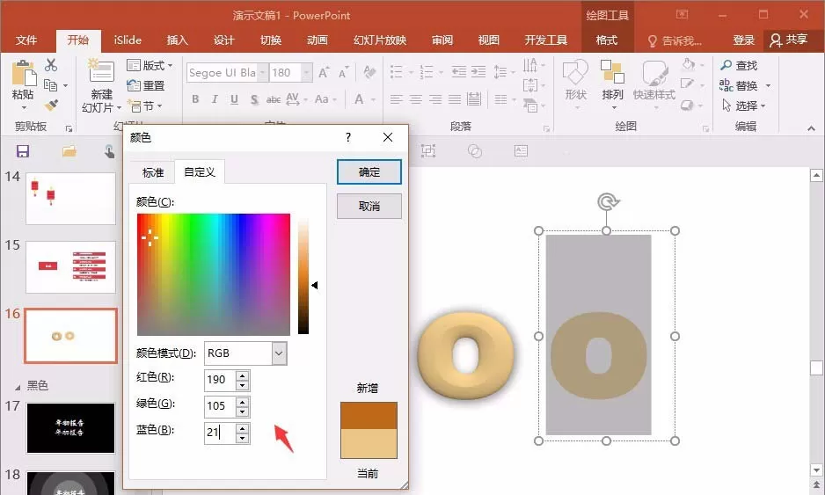Click the New Slide icon
This screenshot has width=825, height=495.
coord(100,70)
